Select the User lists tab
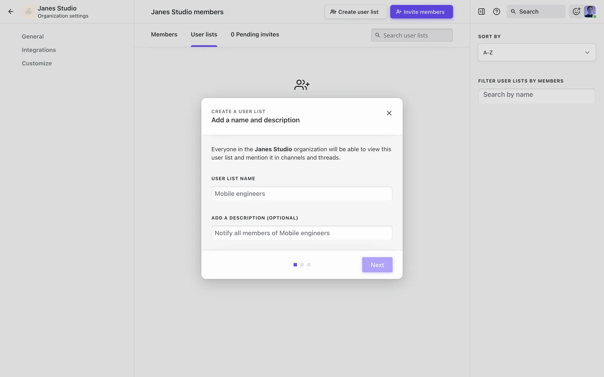The width and height of the screenshot is (604, 377). click(204, 35)
